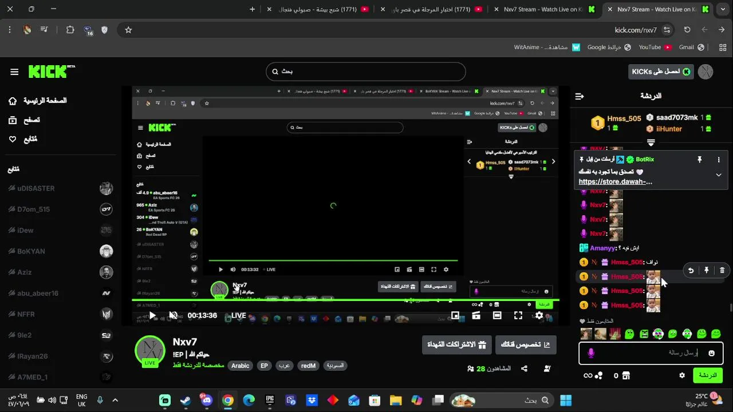Open the browse page from sidebar

[x=24, y=120]
